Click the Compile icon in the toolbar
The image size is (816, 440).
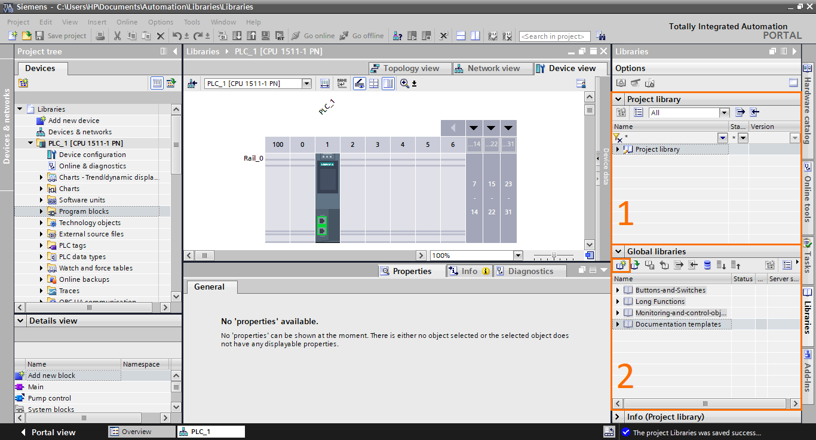click(223, 36)
